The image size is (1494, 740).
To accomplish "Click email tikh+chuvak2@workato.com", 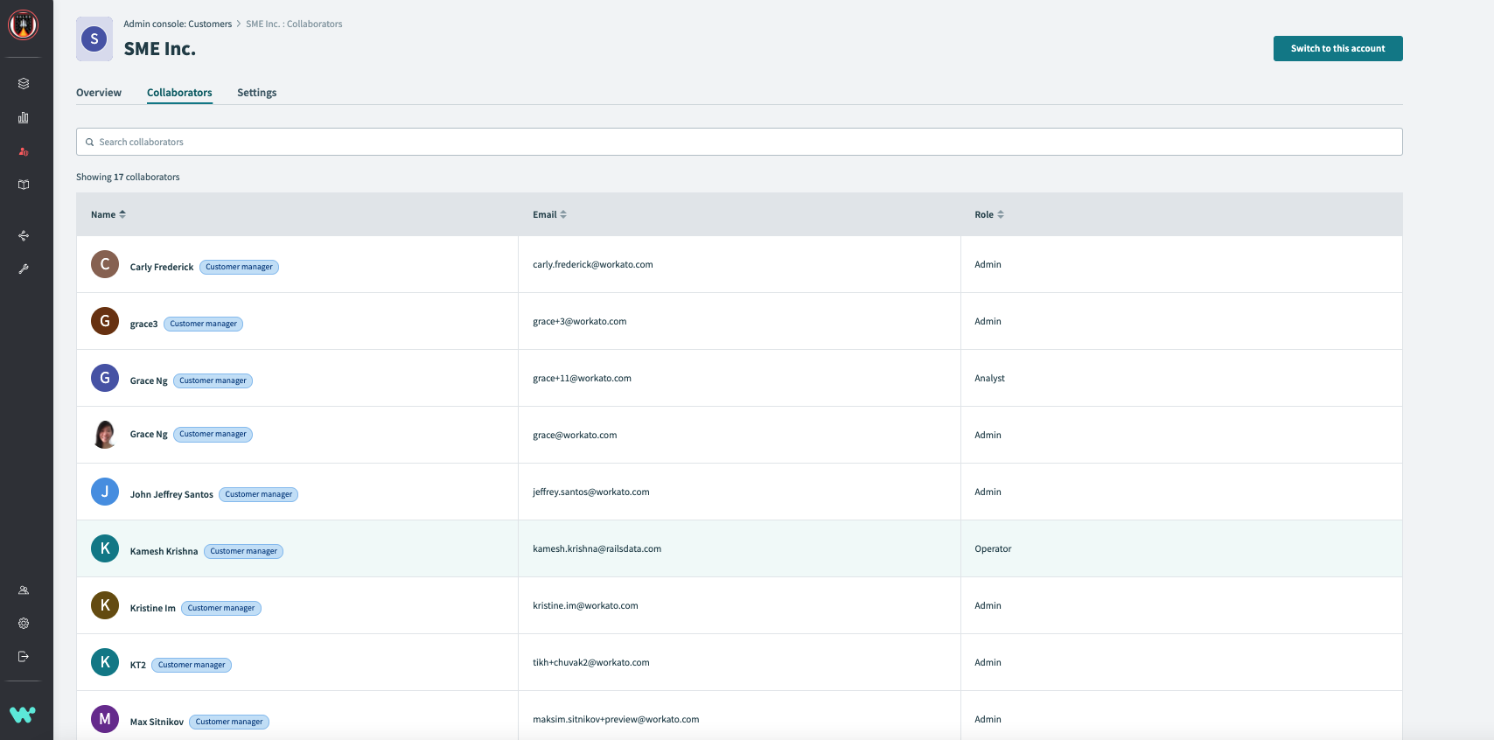I will coord(591,662).
